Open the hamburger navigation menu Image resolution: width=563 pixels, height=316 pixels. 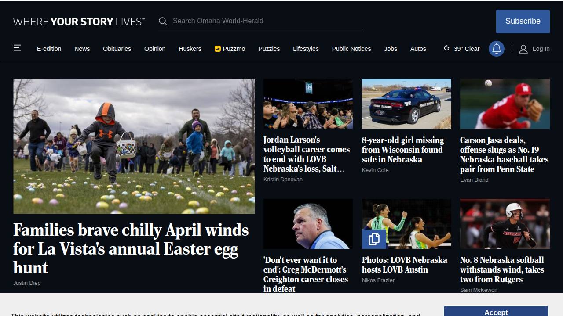18,48
